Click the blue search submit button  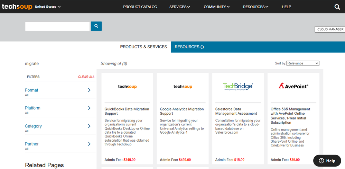(96, 26)
